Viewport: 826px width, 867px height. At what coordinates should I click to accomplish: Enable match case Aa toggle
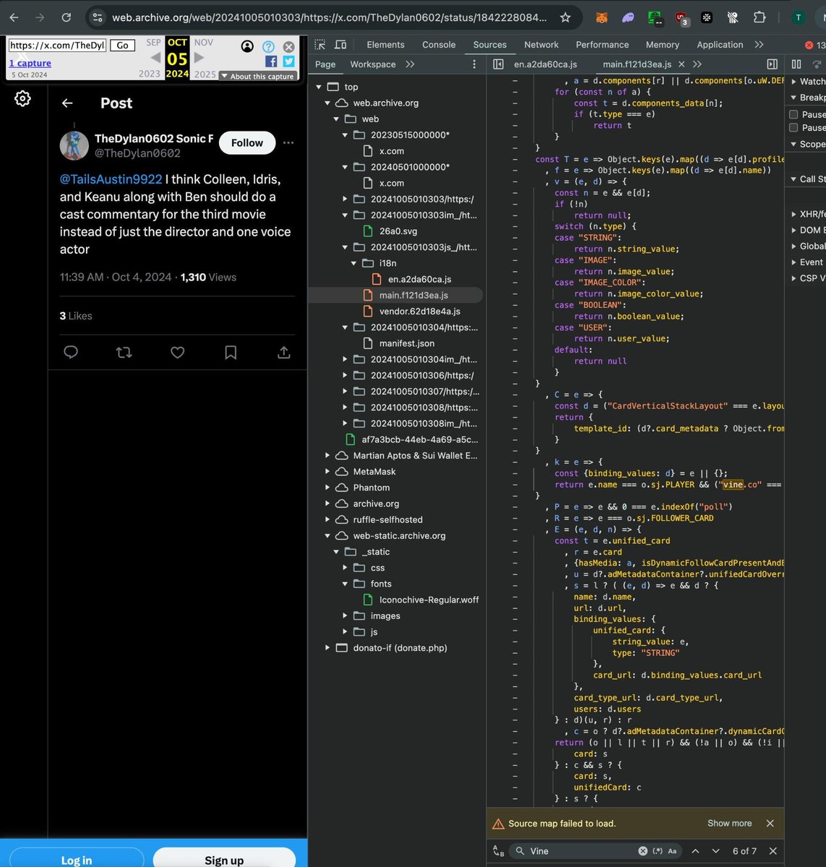[672, 851]
